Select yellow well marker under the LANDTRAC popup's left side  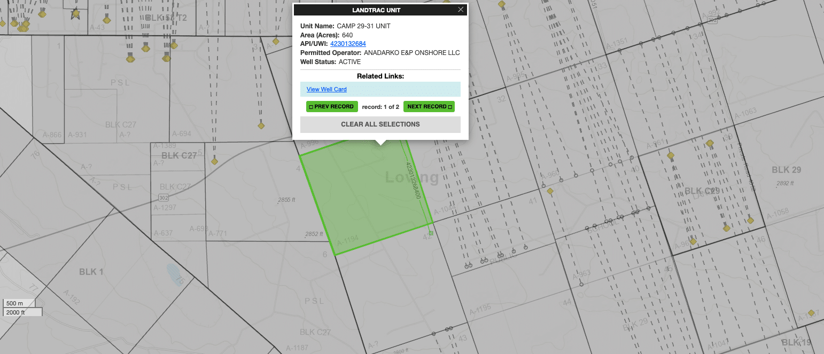[x=261, y=125]
